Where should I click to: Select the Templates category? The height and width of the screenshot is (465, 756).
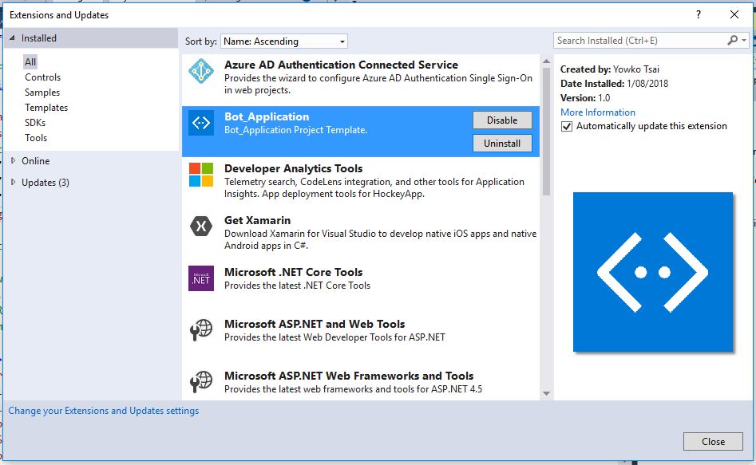point(46,108)
